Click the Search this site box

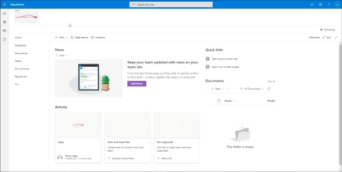coord(171,5)
